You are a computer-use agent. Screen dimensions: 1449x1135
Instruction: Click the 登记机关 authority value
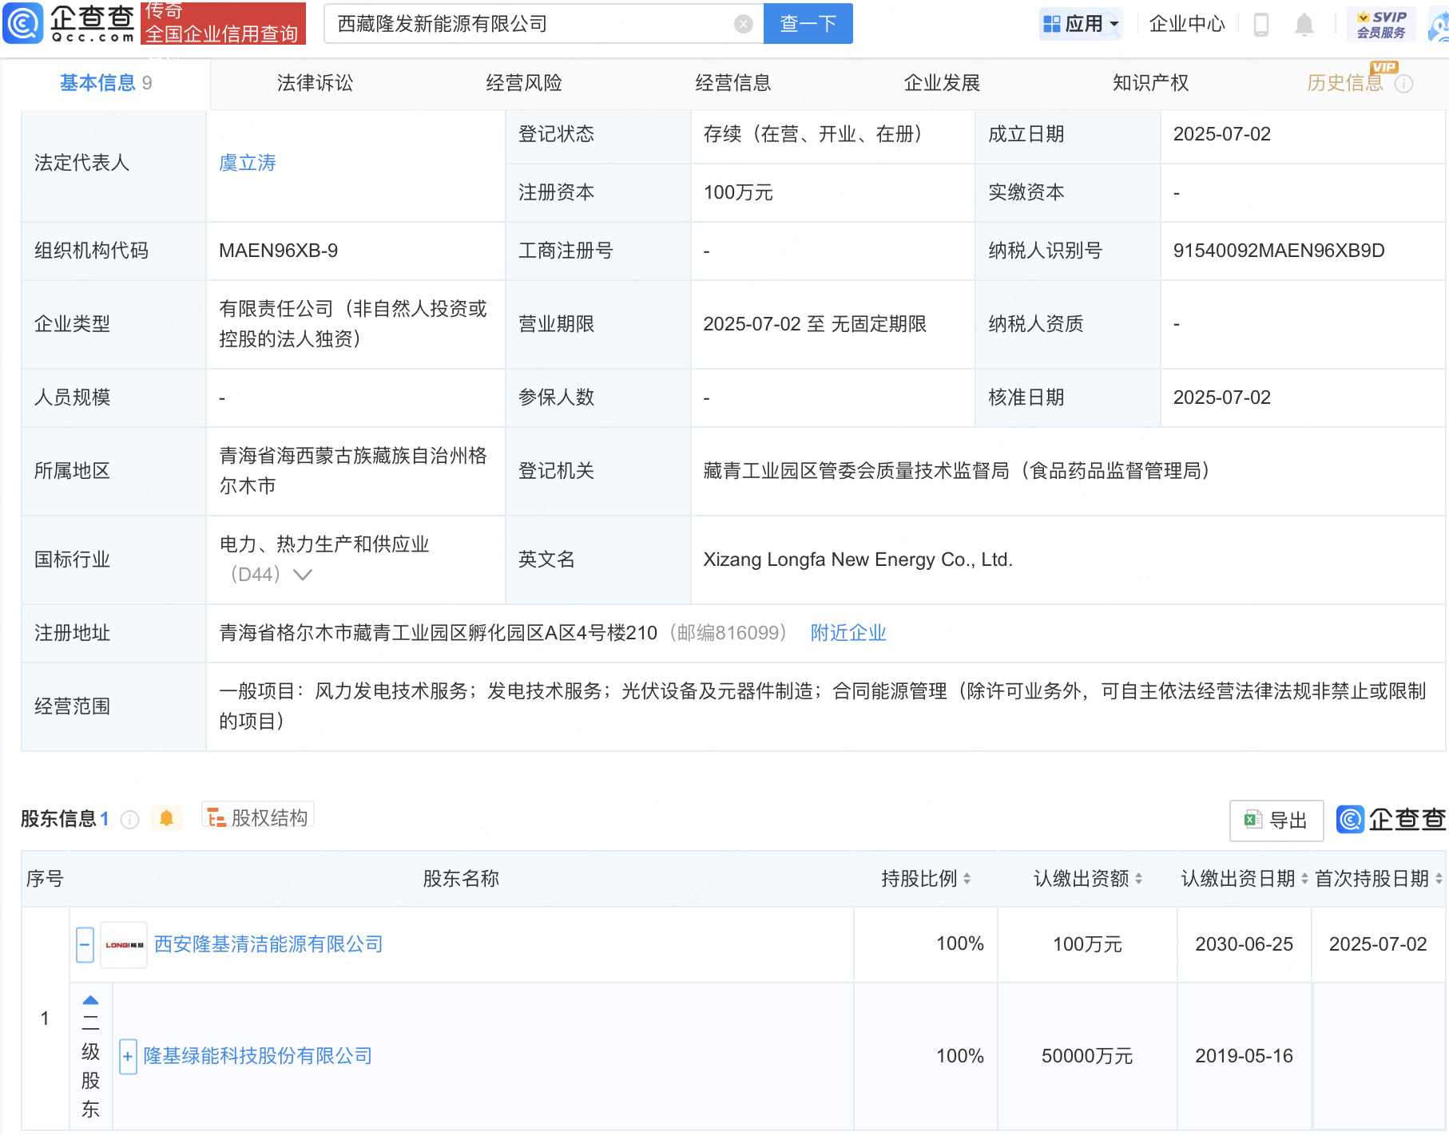tap(957, 471)
